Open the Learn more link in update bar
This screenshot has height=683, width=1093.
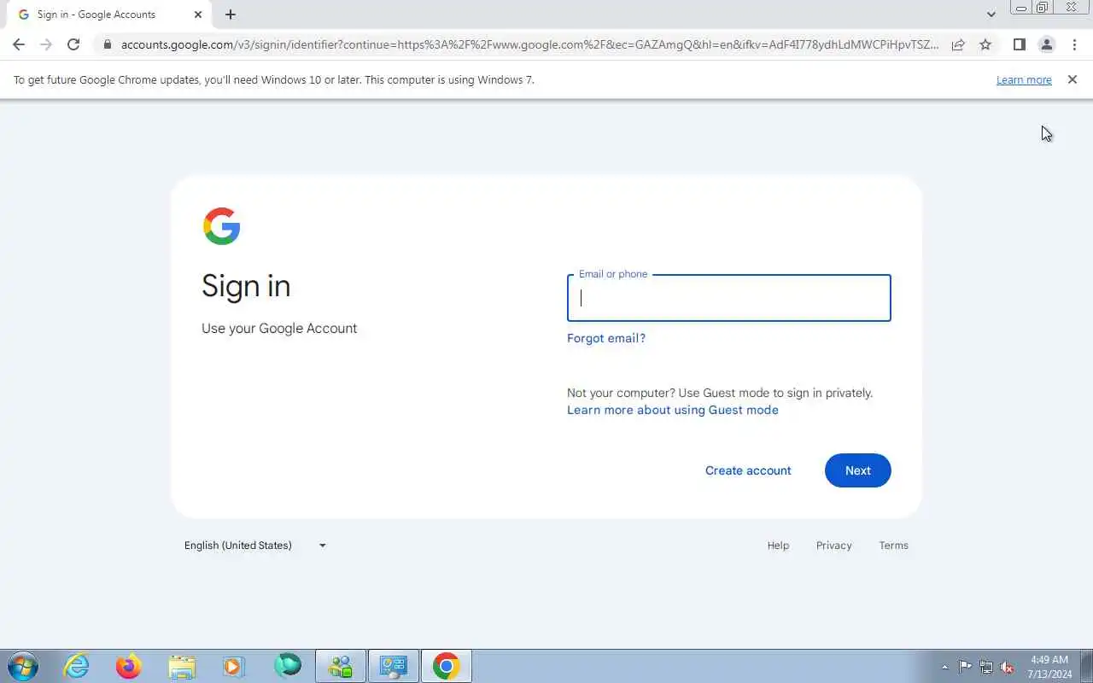pyautogui.click(x=1024, y=79)
